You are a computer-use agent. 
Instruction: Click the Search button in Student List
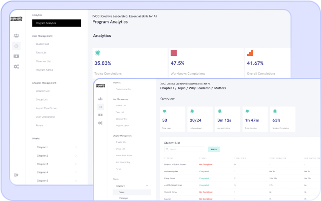(x=214, y=149)
